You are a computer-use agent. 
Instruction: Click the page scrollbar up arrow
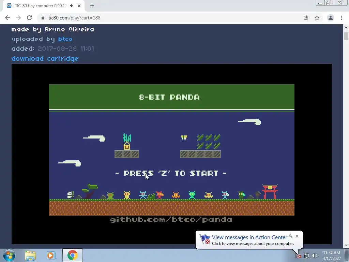tap(346, 27)
